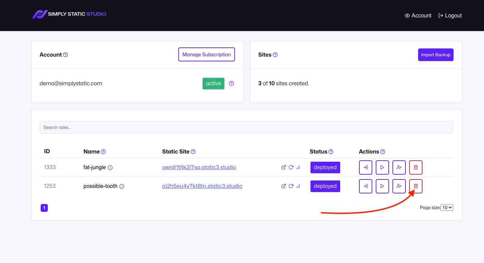Delete the possible-tooth site
This screenshot has width=484, height=263.
click(416, 186)
